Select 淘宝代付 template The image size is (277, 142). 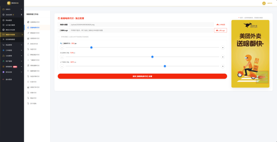click(x=37, y=49)
